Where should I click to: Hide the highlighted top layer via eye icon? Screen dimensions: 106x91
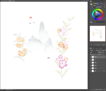point(90,57)
